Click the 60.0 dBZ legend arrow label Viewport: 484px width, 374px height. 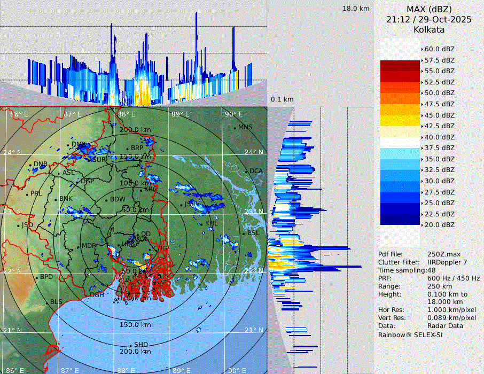click(x=439, y=49)
